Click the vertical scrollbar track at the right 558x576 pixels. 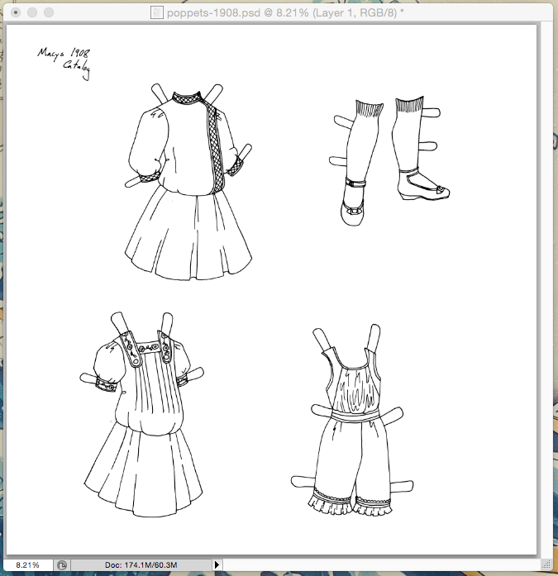[x=546, y=289]
